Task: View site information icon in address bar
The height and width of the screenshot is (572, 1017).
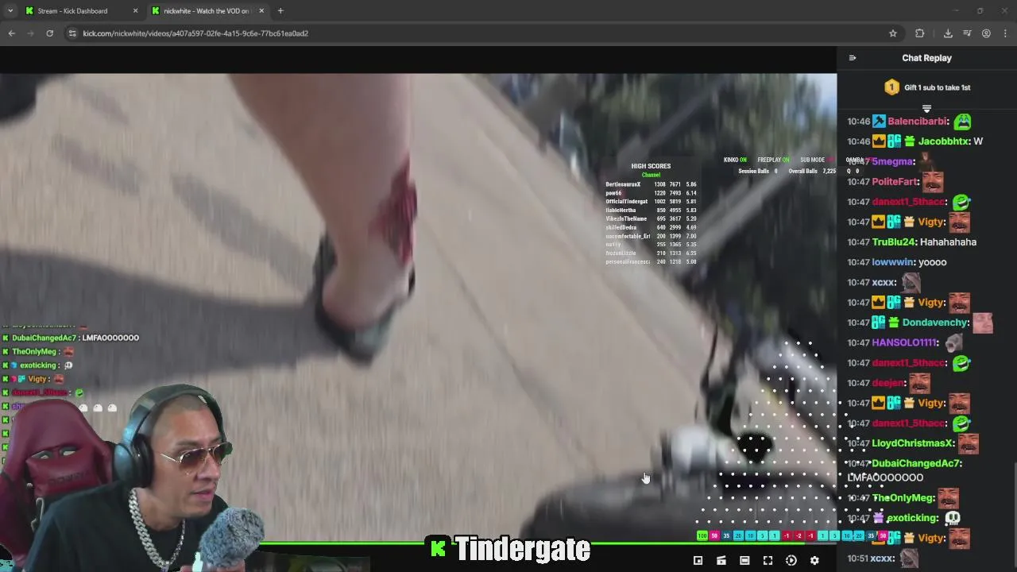Action: coord(72,33)
